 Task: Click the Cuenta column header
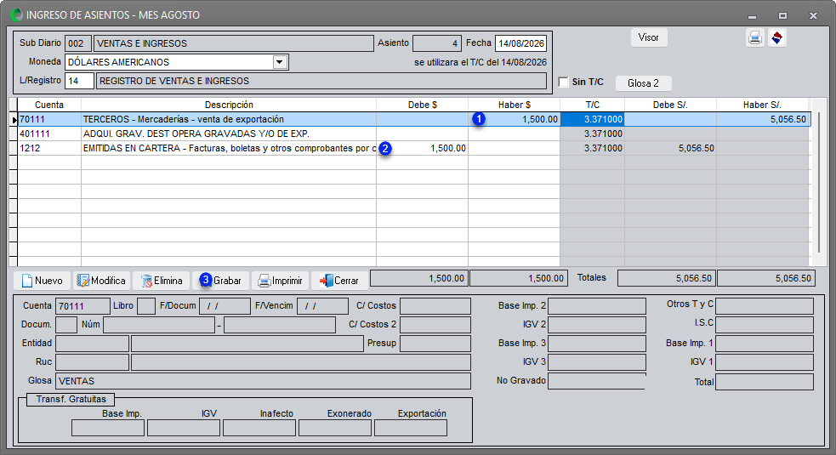(49, 105)
